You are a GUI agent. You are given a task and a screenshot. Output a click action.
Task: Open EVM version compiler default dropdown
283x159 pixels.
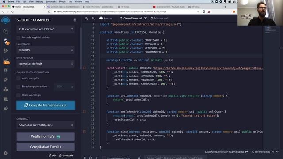pyautogui.click(x=46, y=64)
